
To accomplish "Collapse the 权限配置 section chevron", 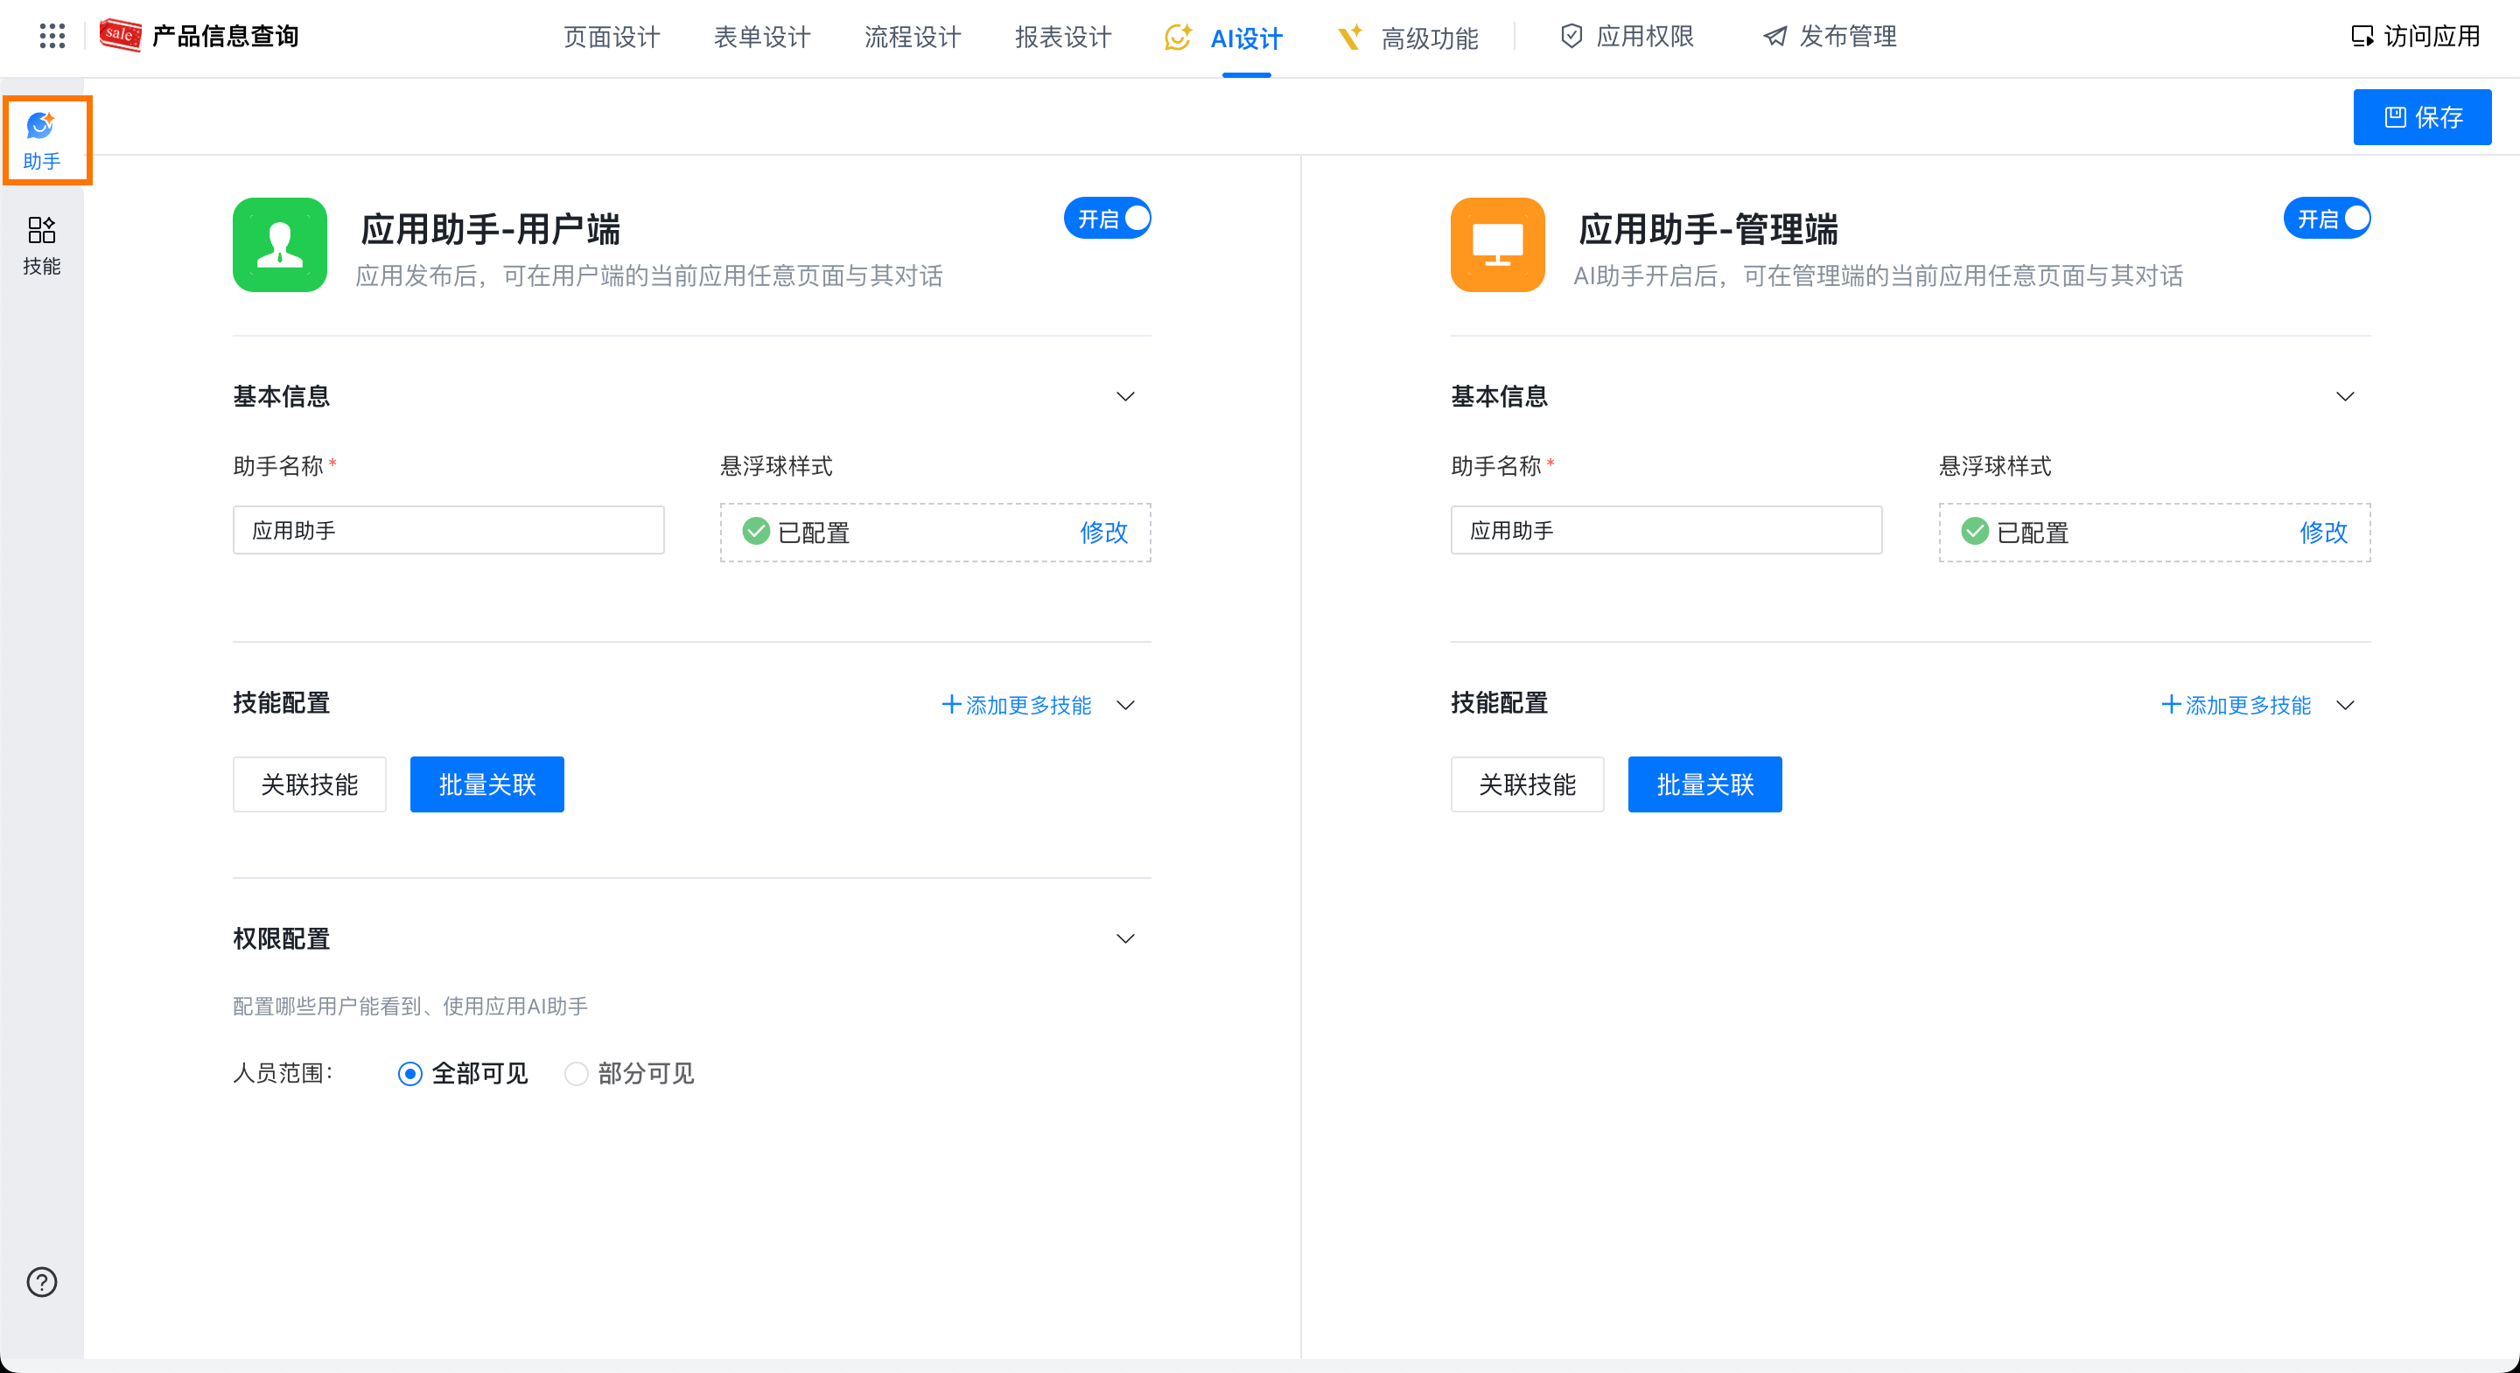I will point(1125,939).
